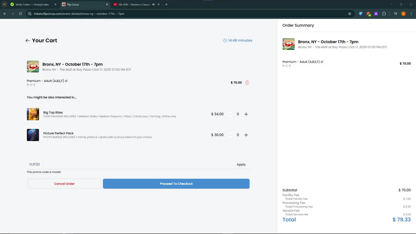
Task: Open the Extensions puzzle menu
Action: [x=384, y=14]
